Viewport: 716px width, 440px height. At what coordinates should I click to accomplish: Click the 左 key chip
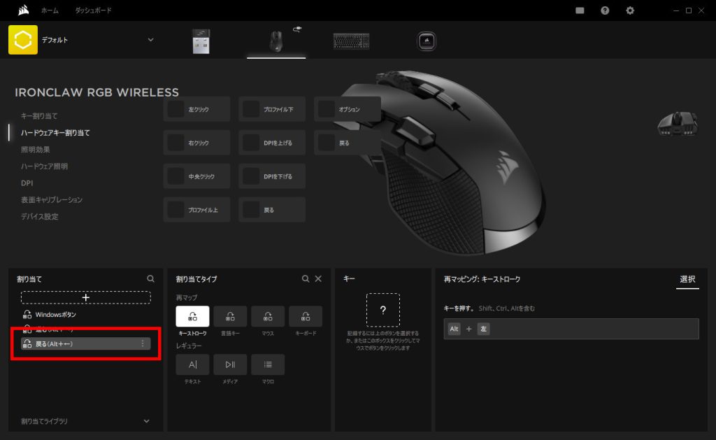[x=484, y=329]
